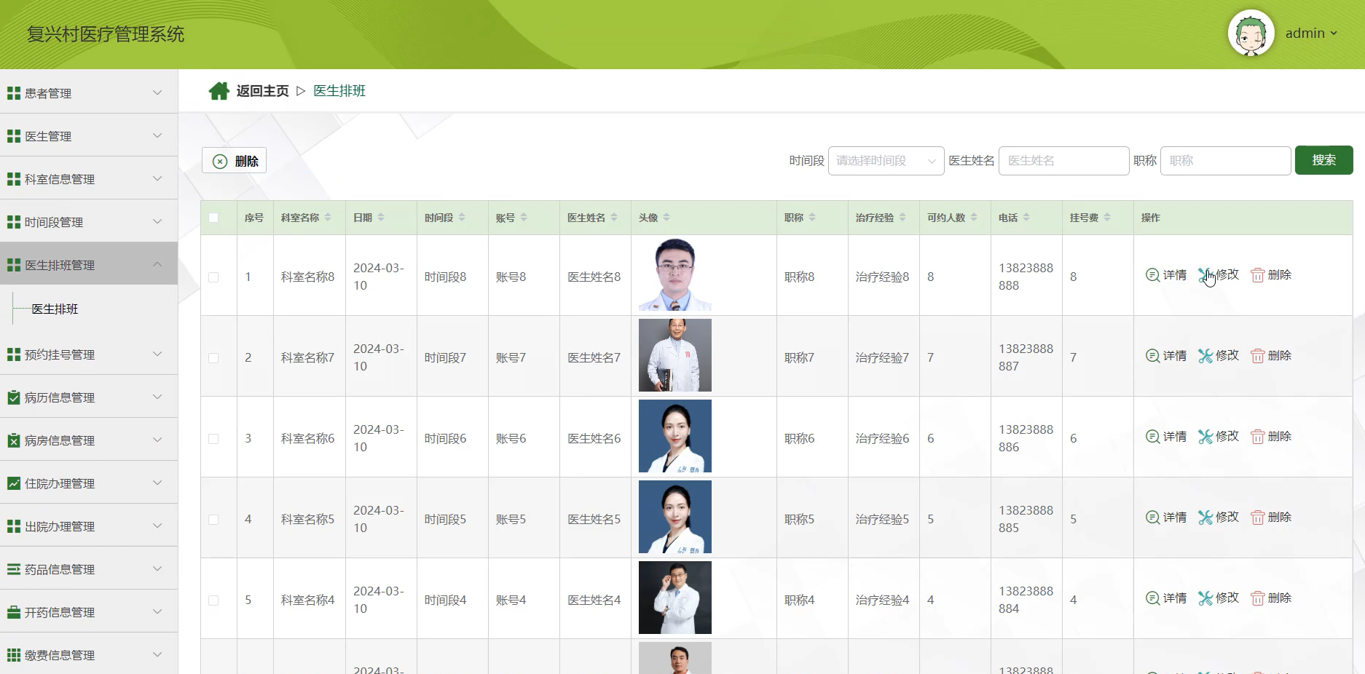The width and height of the screenshot is (1365, 674).
Task: Click the green 搜索 button
Action: (x=1323, y=160)
